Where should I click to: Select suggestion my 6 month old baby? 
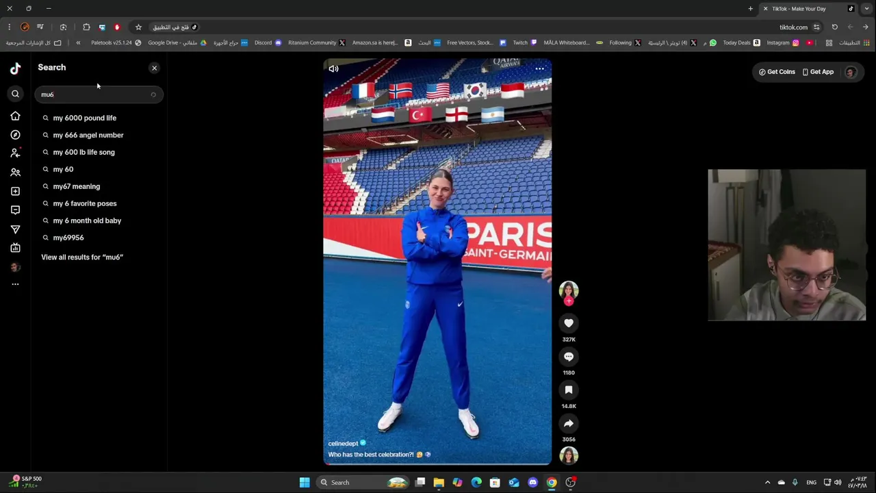[x=87, y=220]
